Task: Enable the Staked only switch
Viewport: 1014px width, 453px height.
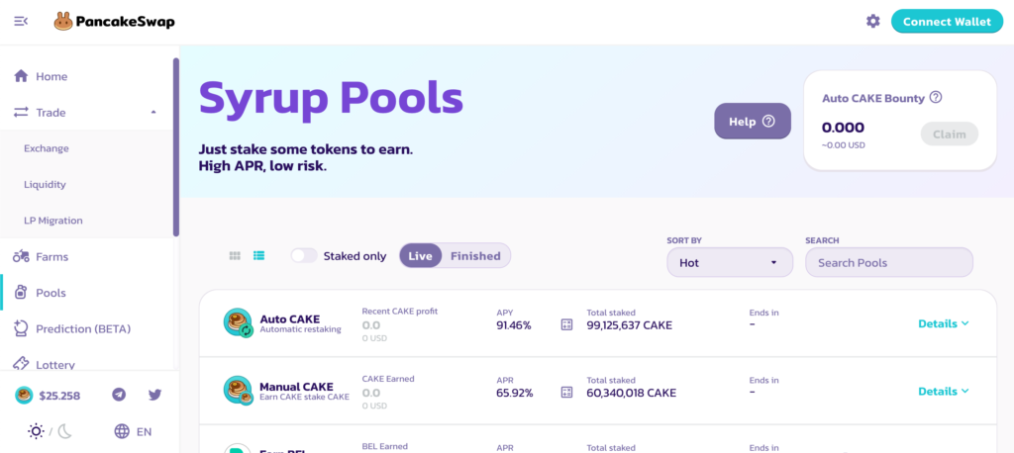Action: point(304,255)
